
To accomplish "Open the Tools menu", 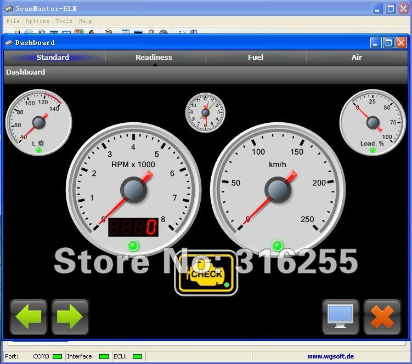I will pos(64,21).
